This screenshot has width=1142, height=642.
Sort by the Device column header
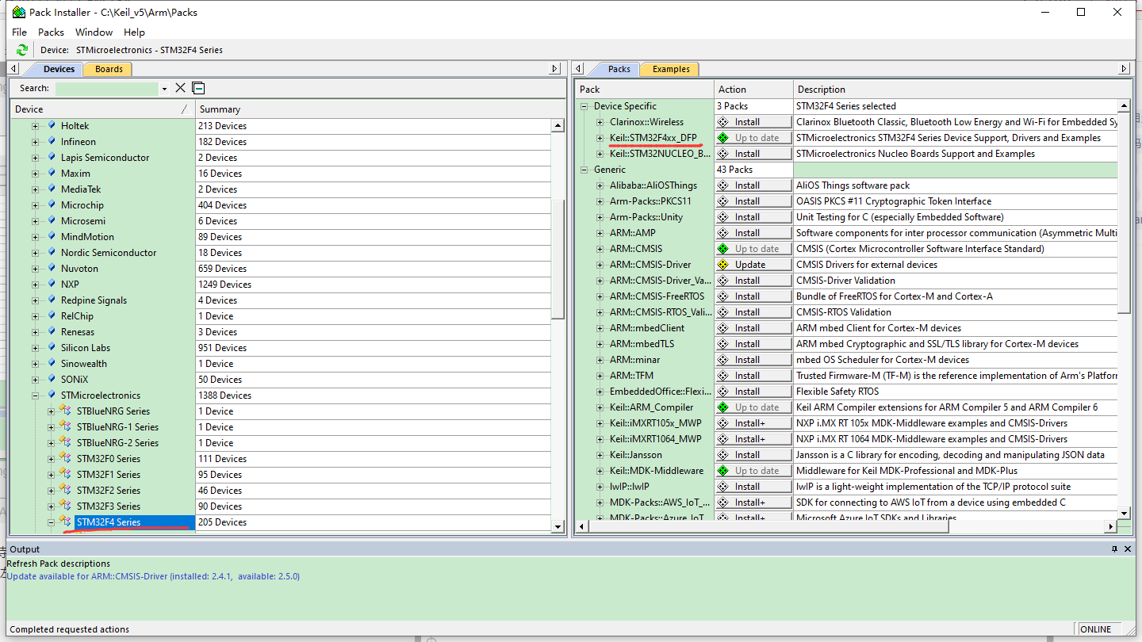pyautogui.click(x=102, y=109)
